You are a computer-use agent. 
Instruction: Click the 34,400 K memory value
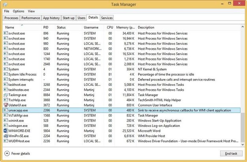tap(128, 33)
